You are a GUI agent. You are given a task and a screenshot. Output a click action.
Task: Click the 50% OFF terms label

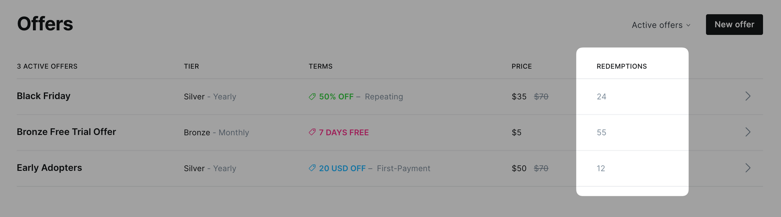tap(336, 97)
